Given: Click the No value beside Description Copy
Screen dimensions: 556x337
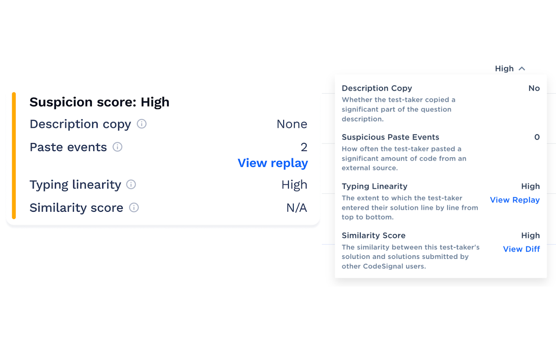Looking at the screenshot, I should pyautogui.click(x=534, y=88).
